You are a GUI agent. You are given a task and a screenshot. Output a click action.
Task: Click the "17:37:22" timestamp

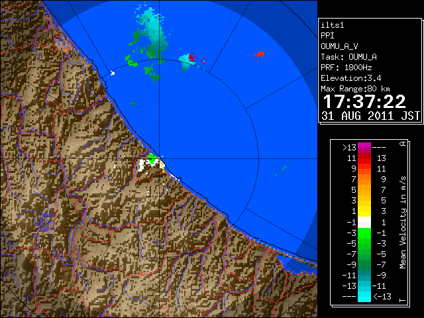click(364, 101)
